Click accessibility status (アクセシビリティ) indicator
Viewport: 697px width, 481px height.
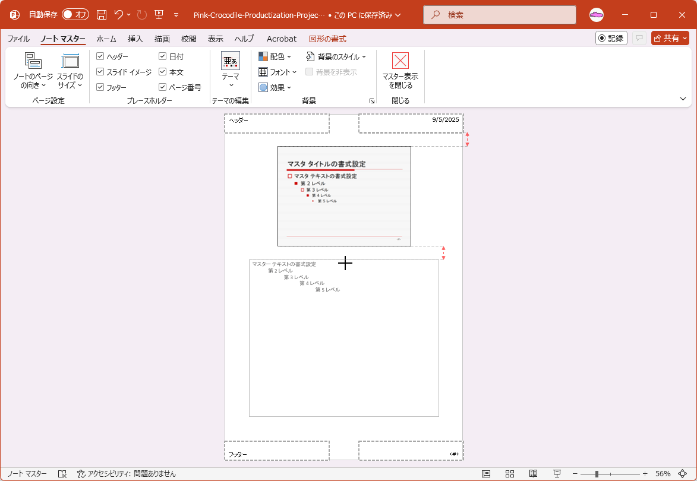(127, 474)
